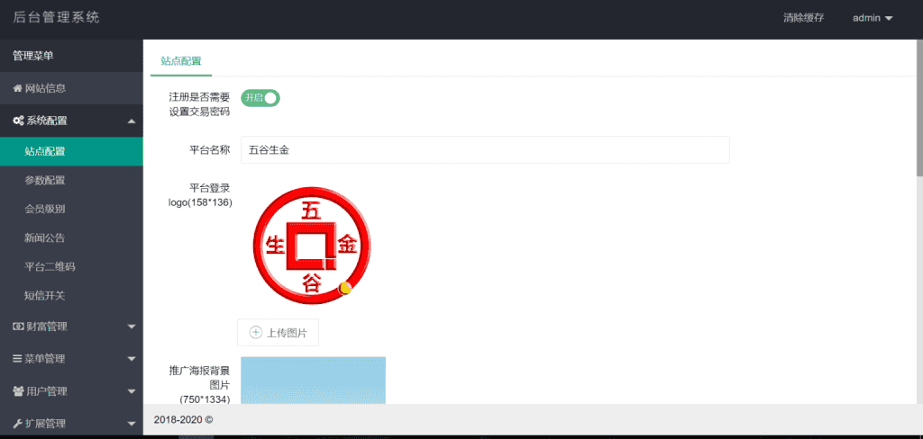Viewport: 923px width, 439px height.
Task: Toggle the 注册是否需要设置交易密码 switch
Action: tap(260, 98)
